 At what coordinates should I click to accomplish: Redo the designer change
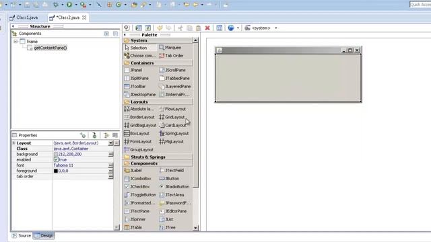coord(168,28)
